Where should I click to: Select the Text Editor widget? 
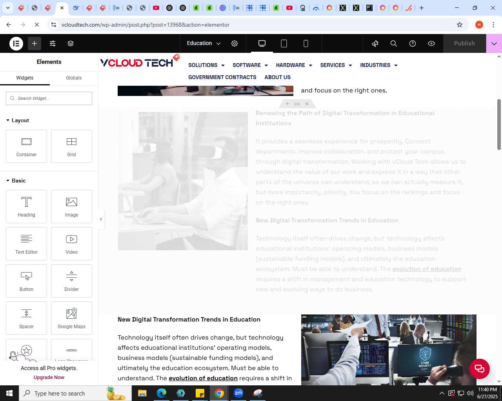click(x=26, y=244)
